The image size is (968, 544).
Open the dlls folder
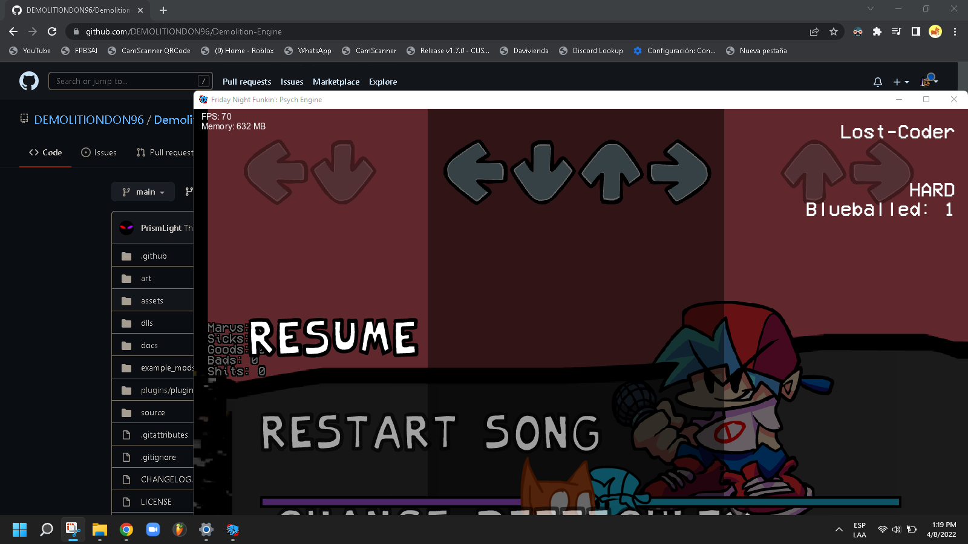(146, 323)
